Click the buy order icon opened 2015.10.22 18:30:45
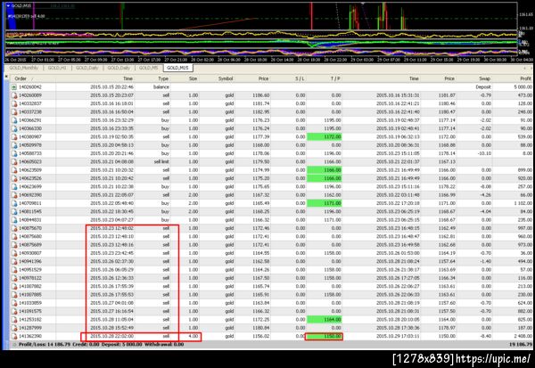This screenshot has height=368, width=535. pos(14,212)
